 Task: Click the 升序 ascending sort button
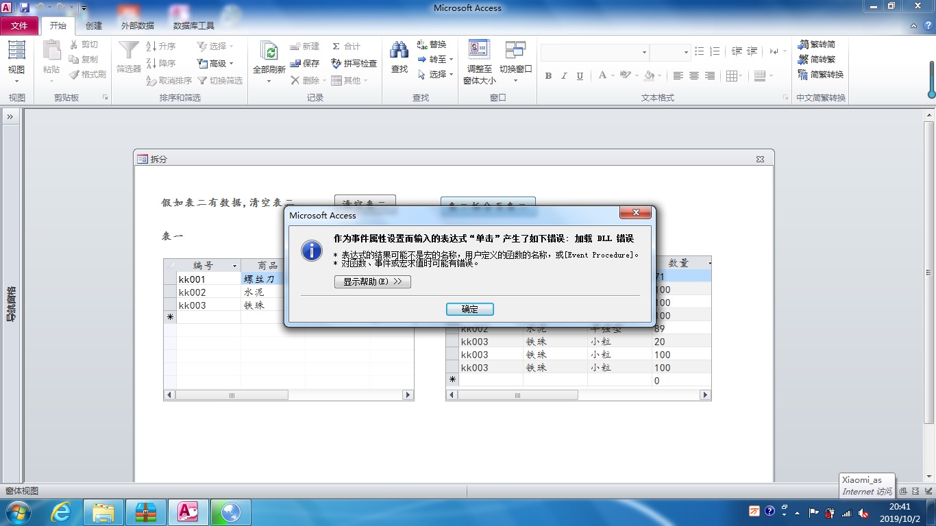161,47
